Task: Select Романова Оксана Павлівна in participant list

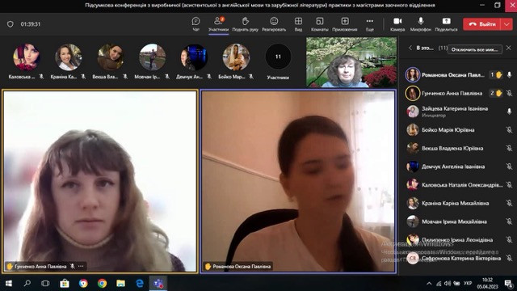Action: [459, 75]
